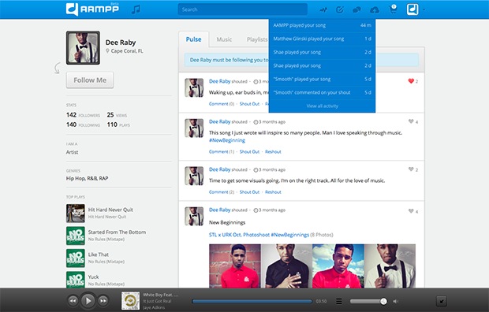Click Dee Raby name link on the visuals shout
489x312 pixels.
tap(219, 169)
